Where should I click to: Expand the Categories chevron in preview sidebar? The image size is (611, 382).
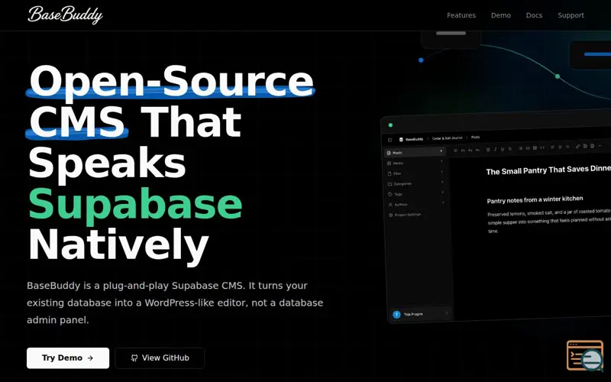(x=442, y=182)
